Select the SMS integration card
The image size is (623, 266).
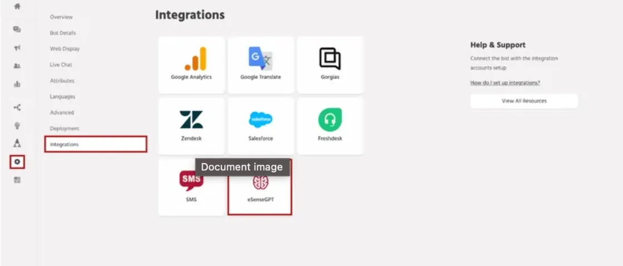191,188
